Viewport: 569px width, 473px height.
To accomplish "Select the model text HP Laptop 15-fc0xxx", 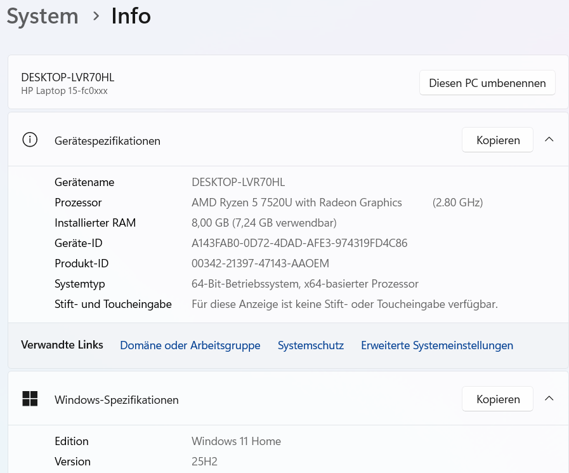I will point(64,91).
